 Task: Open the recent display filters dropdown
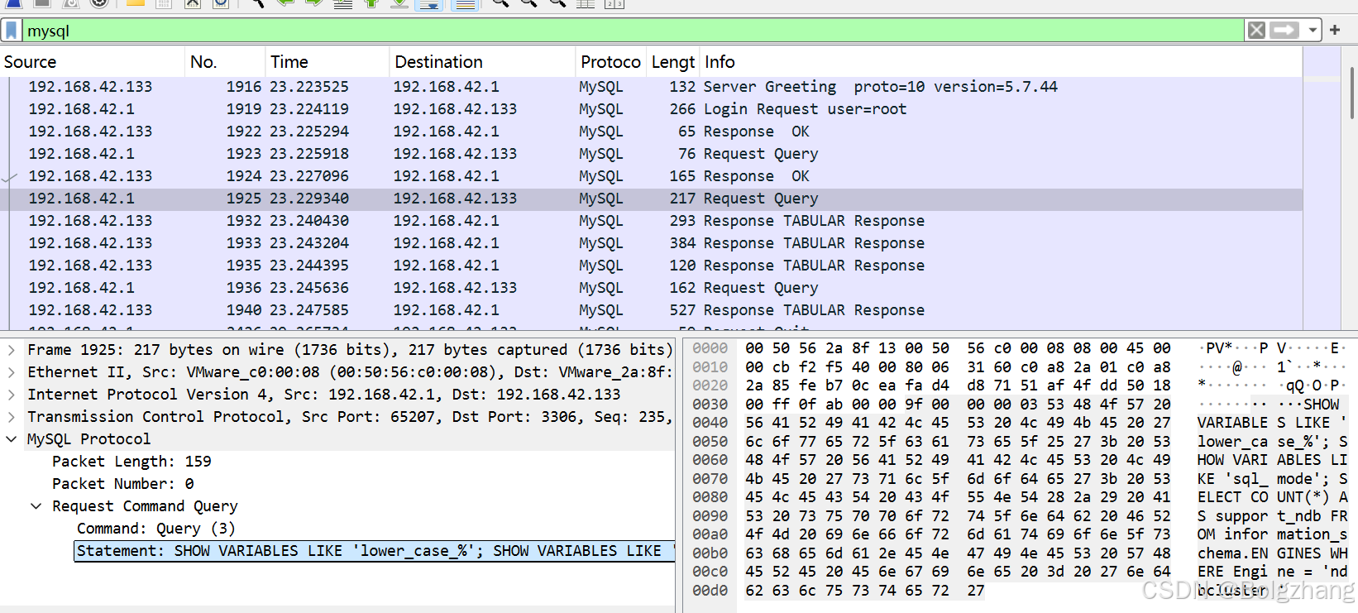(x=1313, y=31)
